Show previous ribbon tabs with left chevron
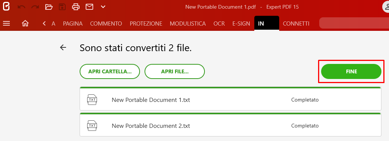The width and height of the screenshot is (389, 141). pyautogui.click(x=44, y=23)
